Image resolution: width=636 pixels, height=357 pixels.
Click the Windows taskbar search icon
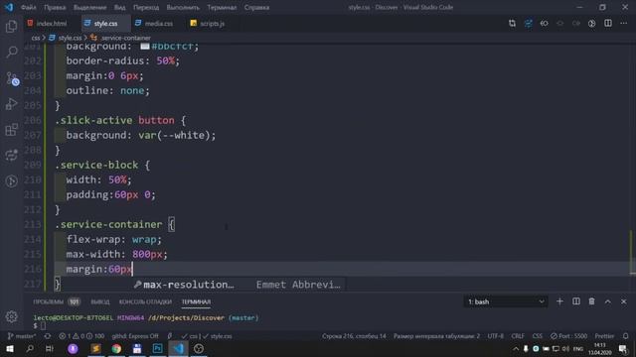tap(30, 348)
